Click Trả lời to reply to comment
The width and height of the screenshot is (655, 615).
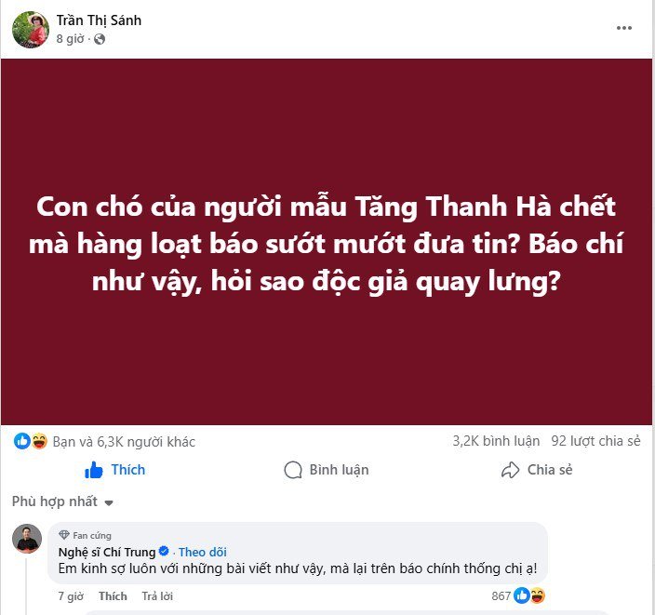157,596
